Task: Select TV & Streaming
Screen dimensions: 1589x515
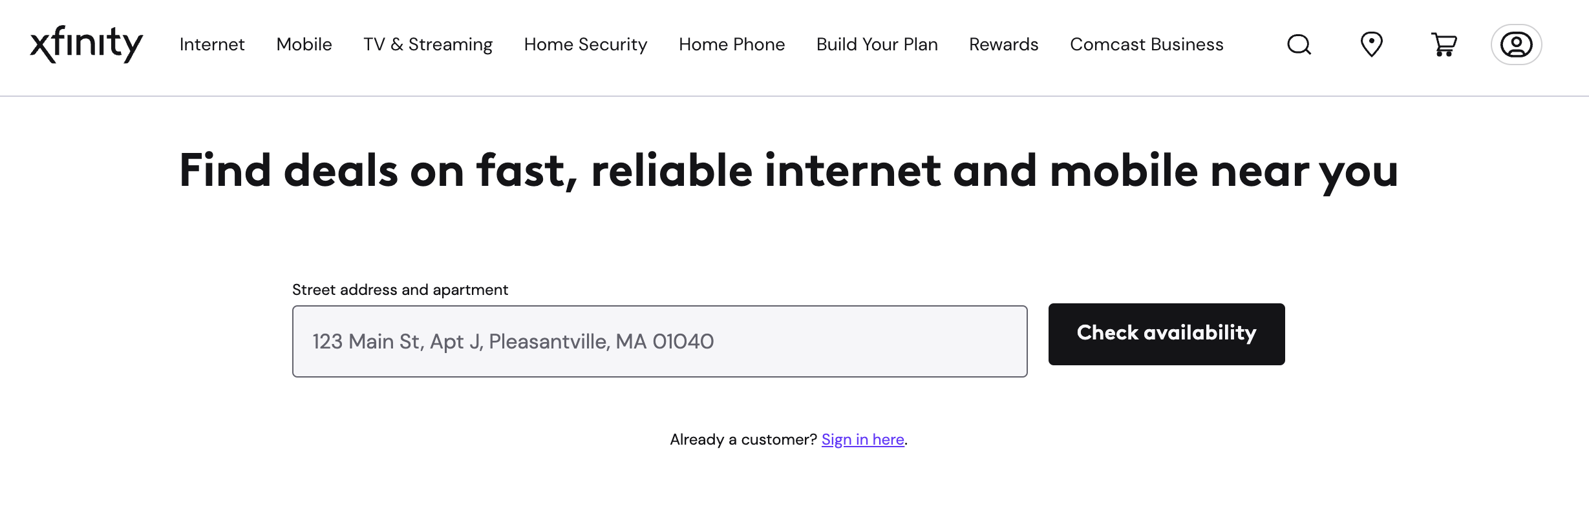Action: pyautogui.click(x=428, y=45)
